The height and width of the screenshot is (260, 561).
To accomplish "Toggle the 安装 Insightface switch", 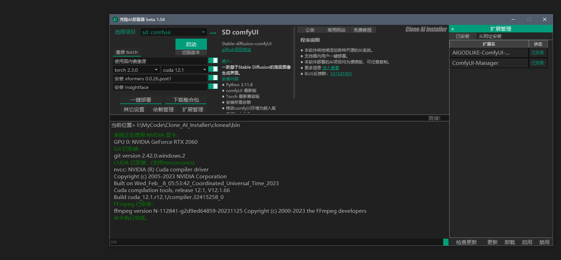I will click(x=213, y=87).
